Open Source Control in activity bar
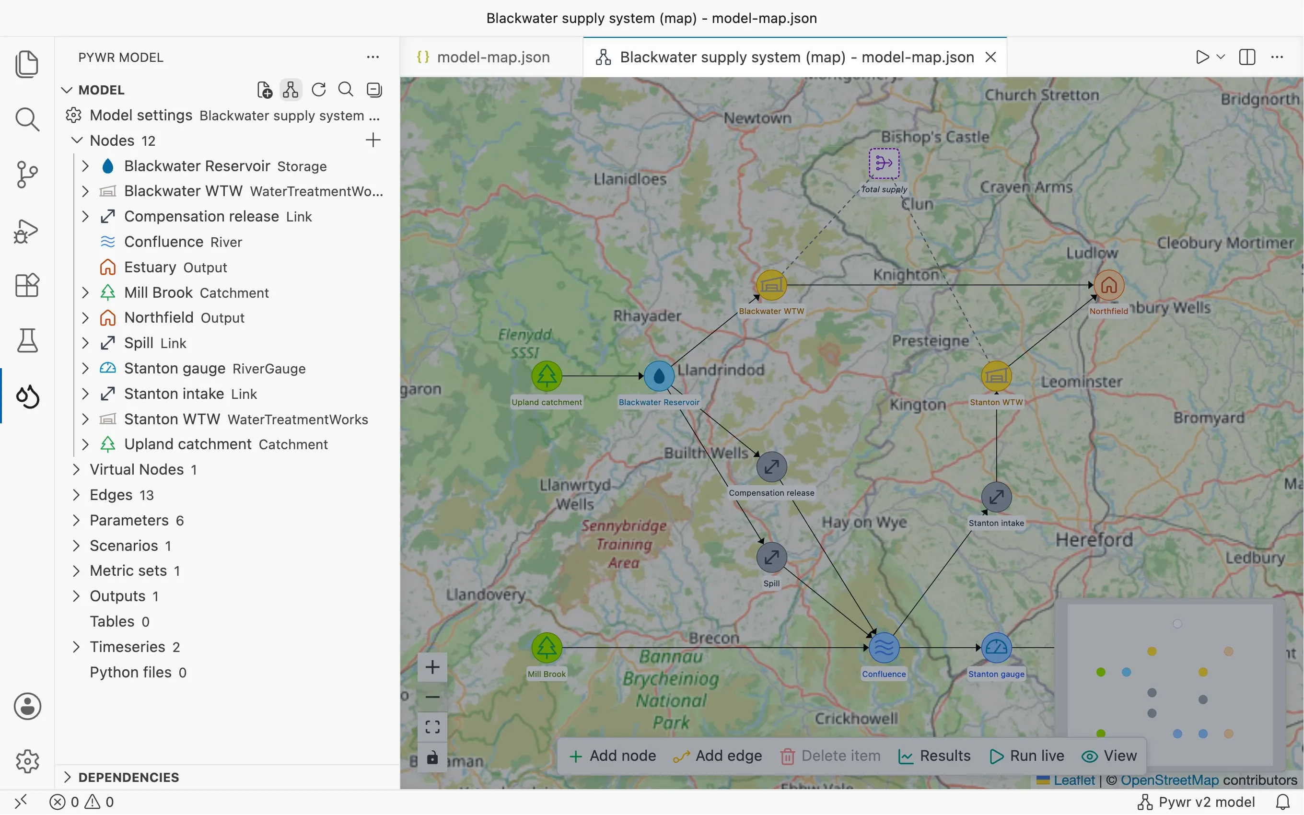 (27, 175)
